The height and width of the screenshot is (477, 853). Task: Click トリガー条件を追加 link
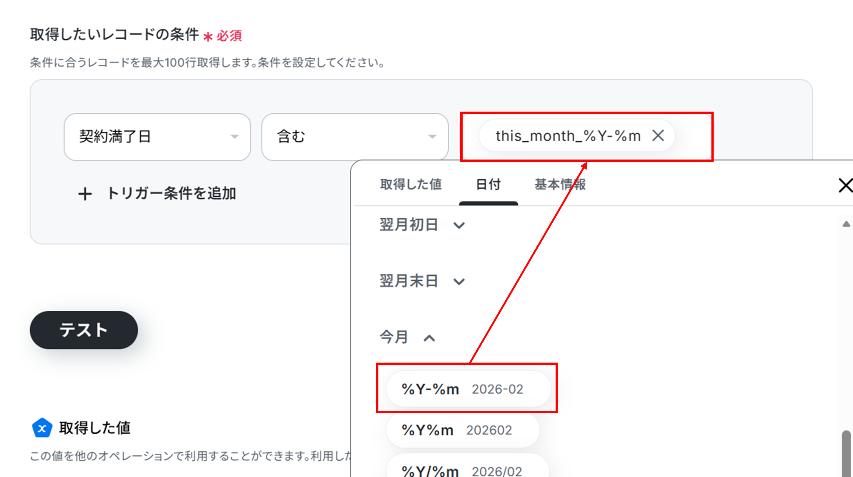tap(171, 194)
